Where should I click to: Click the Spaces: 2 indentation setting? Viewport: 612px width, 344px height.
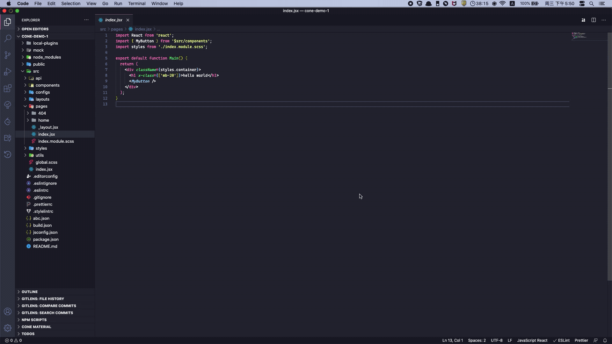tap(477, 340)
